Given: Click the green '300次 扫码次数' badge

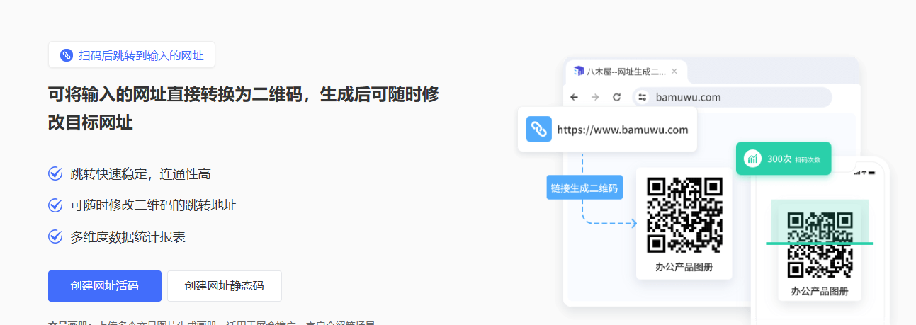Looking at the screenshot, I should click(x=784, y=159).
